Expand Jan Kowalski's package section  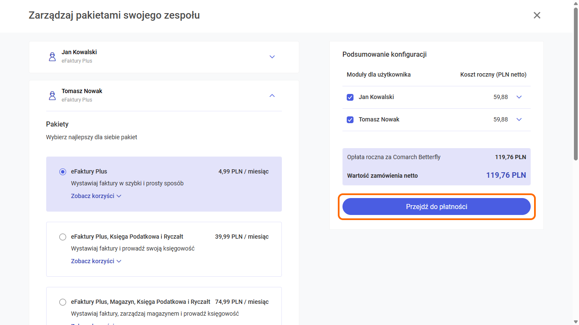(272, 57)
